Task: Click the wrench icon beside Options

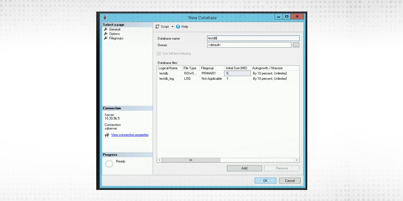Action: [106, 34]
